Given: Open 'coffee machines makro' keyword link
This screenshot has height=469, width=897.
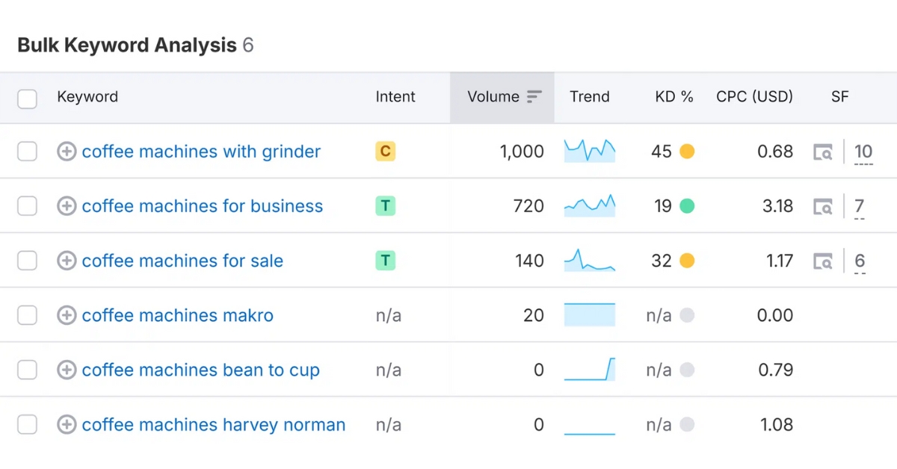Looking at the screenshot, I should (178, 315).
